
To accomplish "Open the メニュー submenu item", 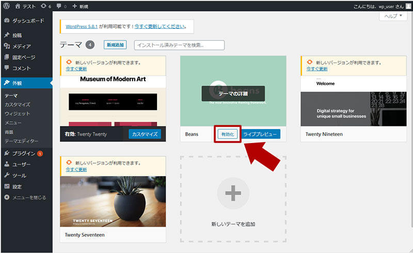I will [x=13, y=123].
